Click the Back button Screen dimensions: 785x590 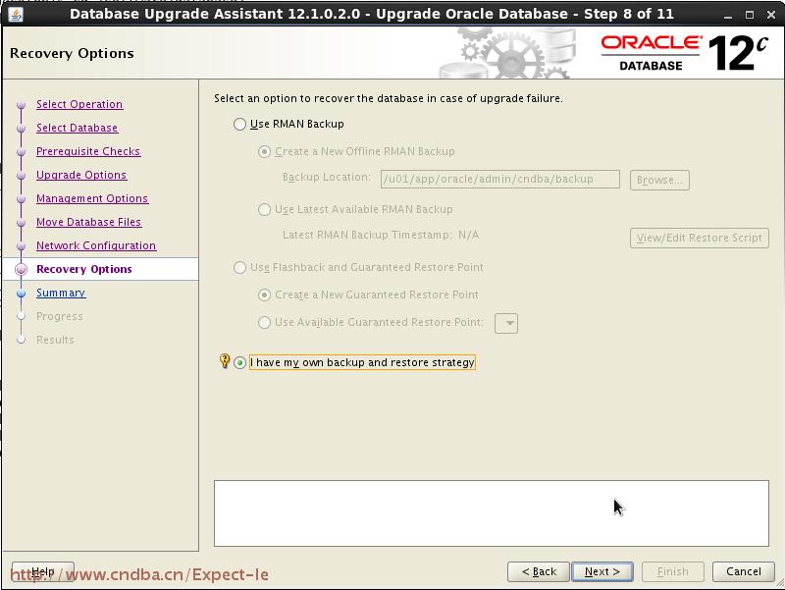(x=538, y=571)
